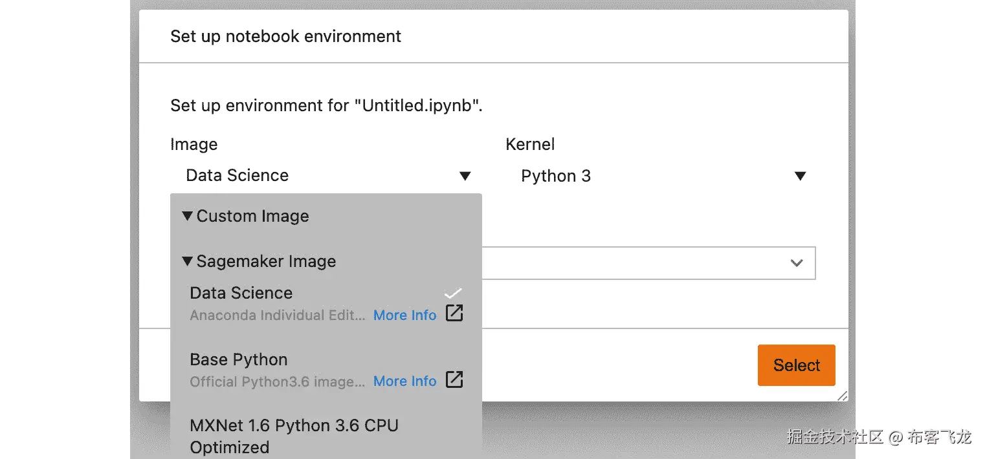The height and width of the screenshot is (459, 985).
Task: Collapse the Sagemaker Image group triangle
Action: pyautogui.click(x=188, y=261)
